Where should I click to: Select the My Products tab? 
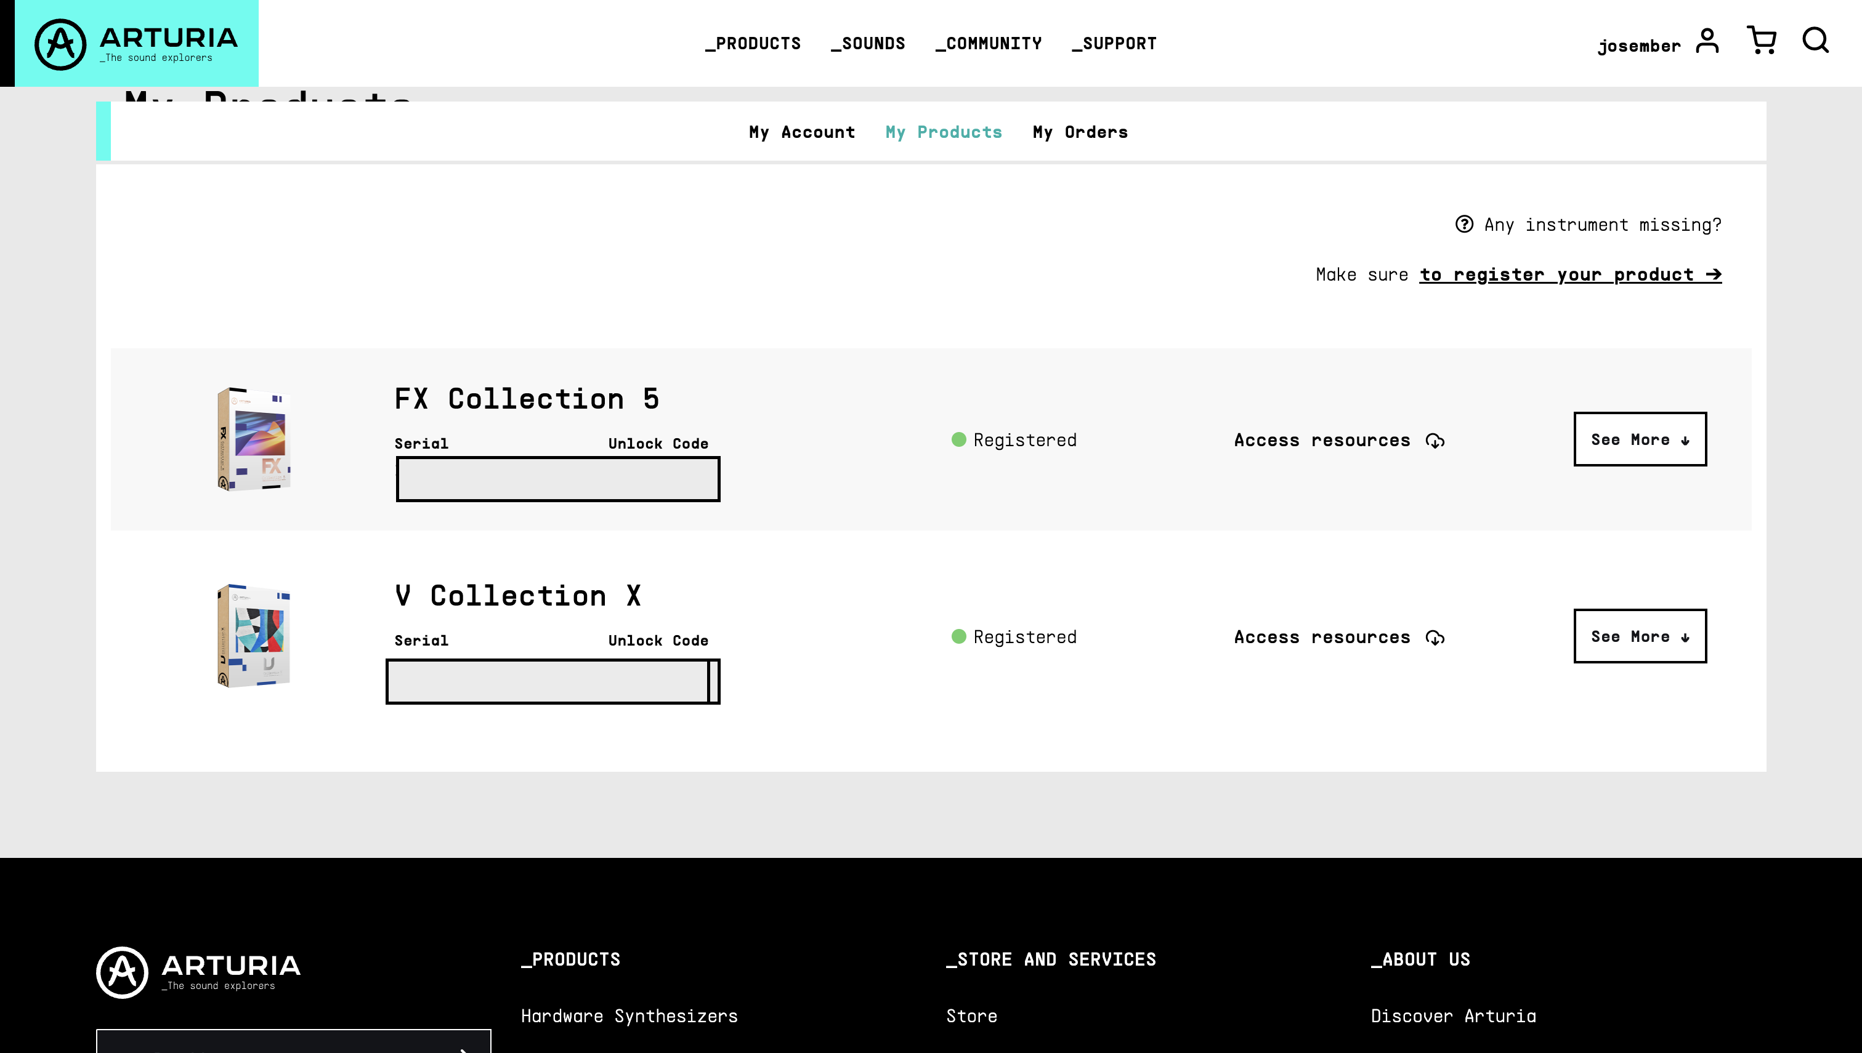click(x=944, y=132)
